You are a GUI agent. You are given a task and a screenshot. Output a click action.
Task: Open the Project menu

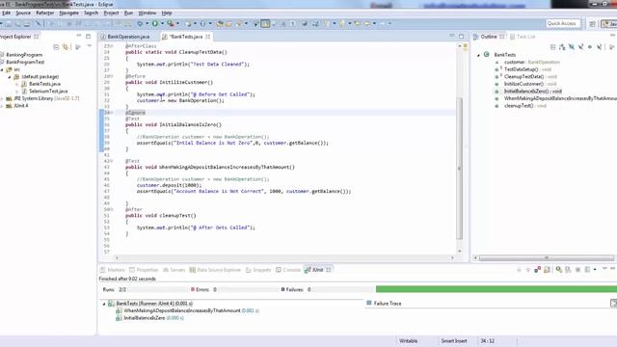tap(111, 13)
